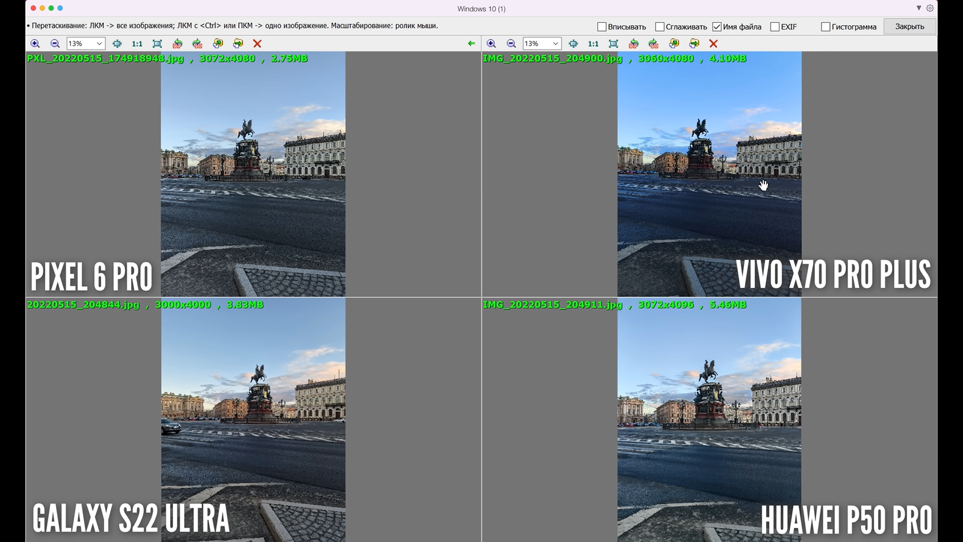Click red X delete icon in left toolbar
This screenshot has height=542, width=963.
(x=257, y=43)
